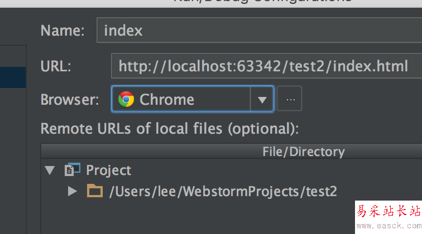The image size is (422, 234).
Task: Select the Project row in the tree
Action: [109, 170]
